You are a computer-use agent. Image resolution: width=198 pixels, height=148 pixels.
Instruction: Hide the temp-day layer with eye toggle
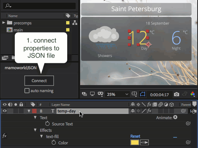point(5,111)
